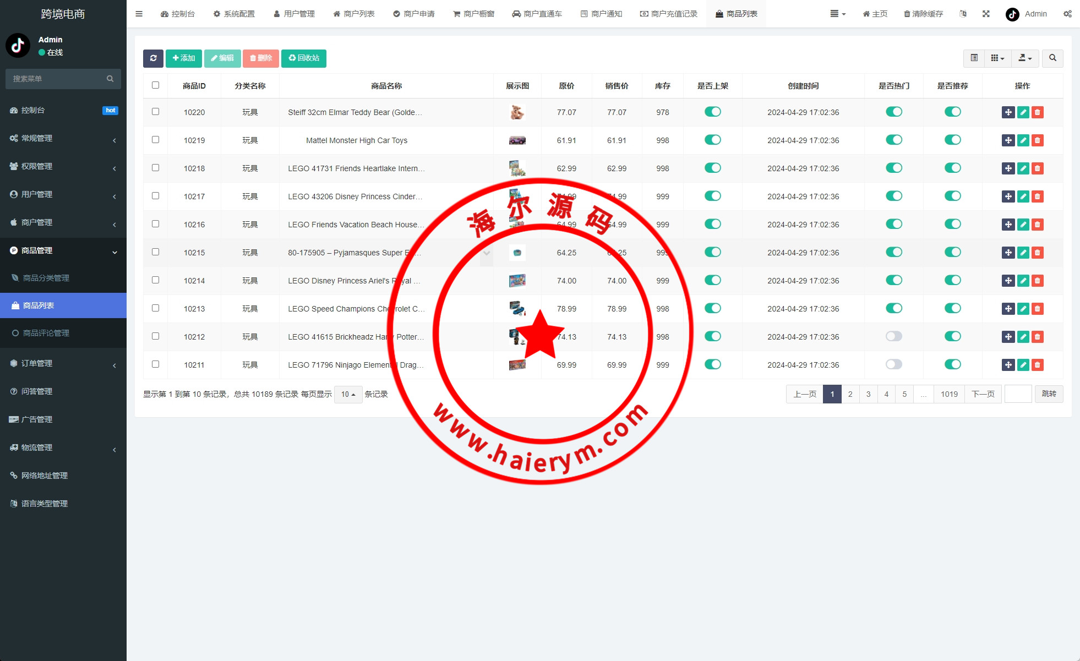Click the 添加 button
Screen dimensions: 1080x661
pos(184,58)
